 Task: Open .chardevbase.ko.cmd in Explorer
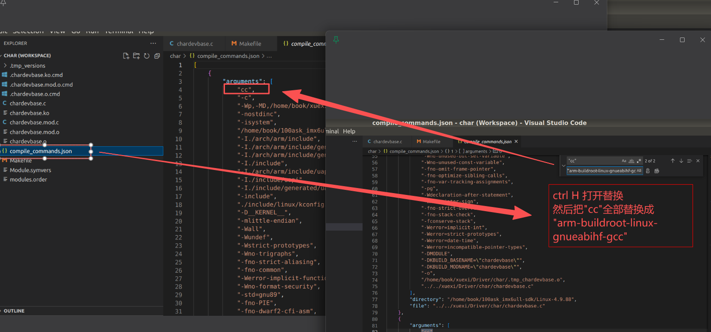click(x=36, y=75)
